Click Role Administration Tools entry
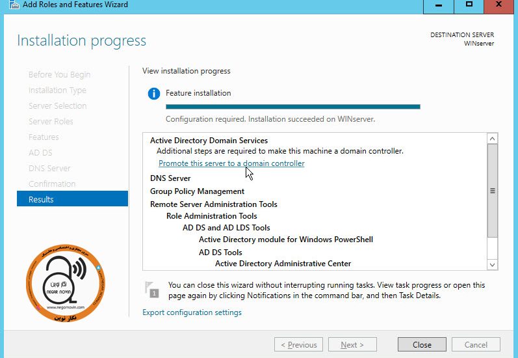 tap(211, 216)
